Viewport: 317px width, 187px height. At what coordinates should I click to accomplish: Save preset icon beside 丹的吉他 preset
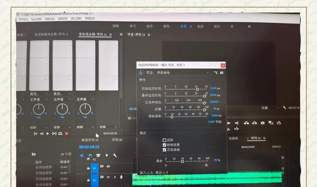(x=216, y=72)
